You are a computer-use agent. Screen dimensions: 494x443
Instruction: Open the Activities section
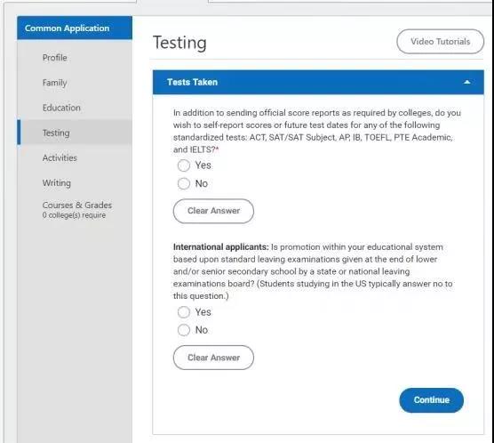point(60,157)
